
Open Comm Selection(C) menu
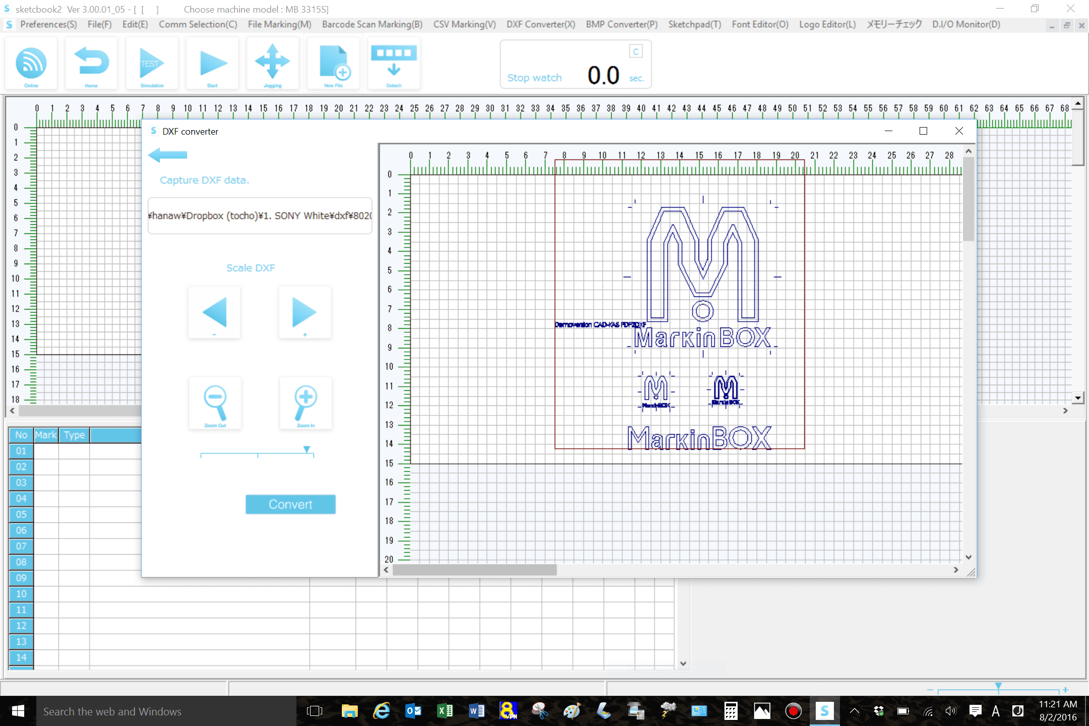click(x=198, y=24)
